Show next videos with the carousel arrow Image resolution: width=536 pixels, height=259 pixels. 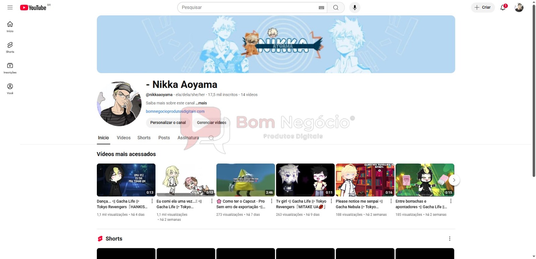[x=454, y=180]
